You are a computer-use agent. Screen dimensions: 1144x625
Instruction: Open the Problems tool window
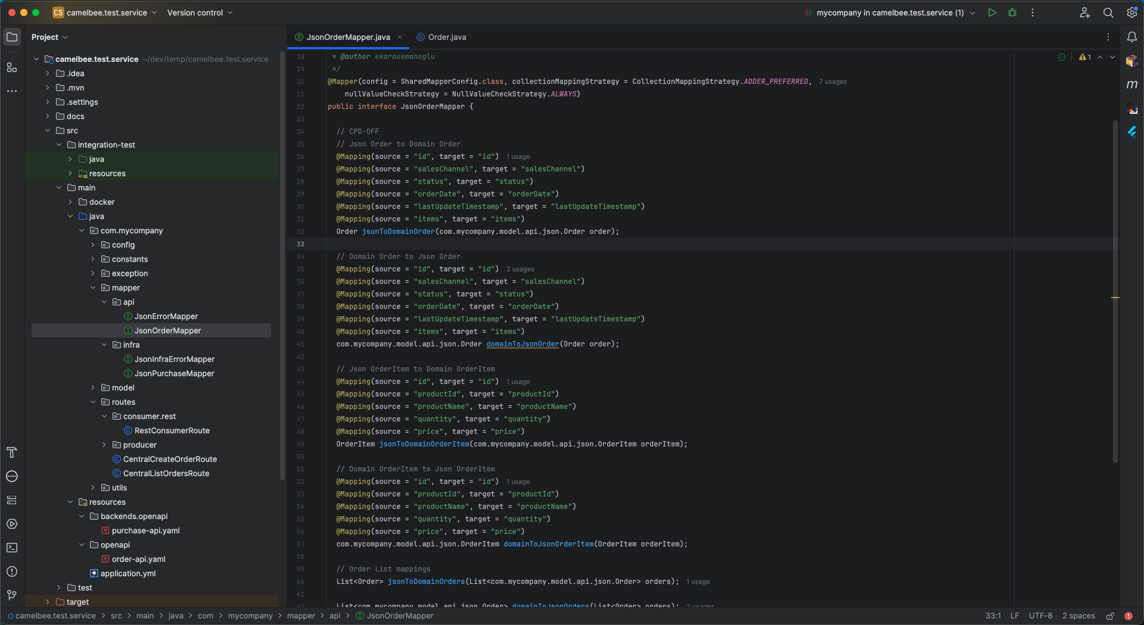coord(12,572)
